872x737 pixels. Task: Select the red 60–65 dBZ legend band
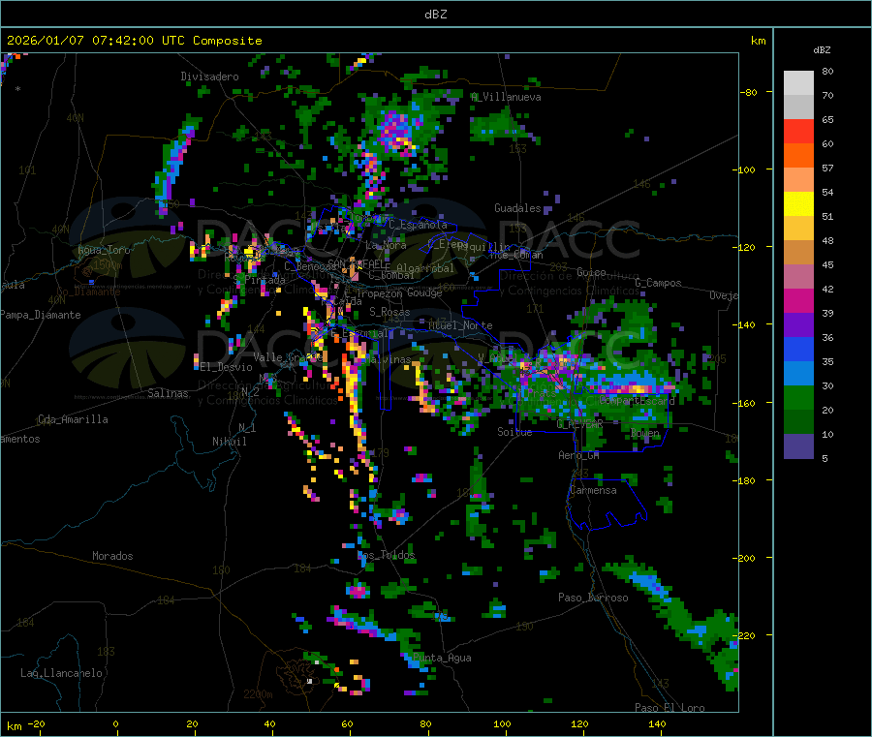click(x=798, y=131)
